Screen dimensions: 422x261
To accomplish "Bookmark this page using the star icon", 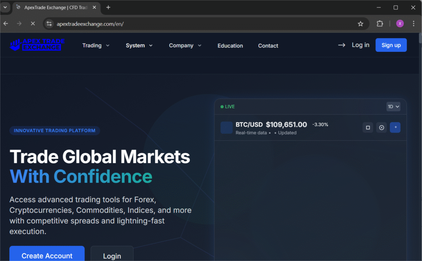I will tap(361, 23).
